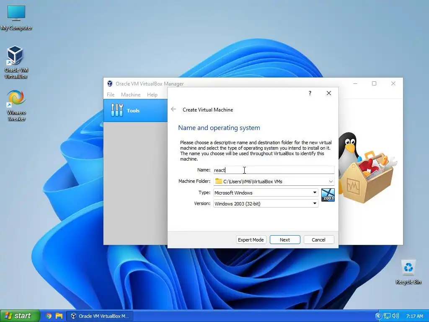Maximize the VirtualBox Manager window
Viewport: 429px width, 322px height.
[374, 83]
